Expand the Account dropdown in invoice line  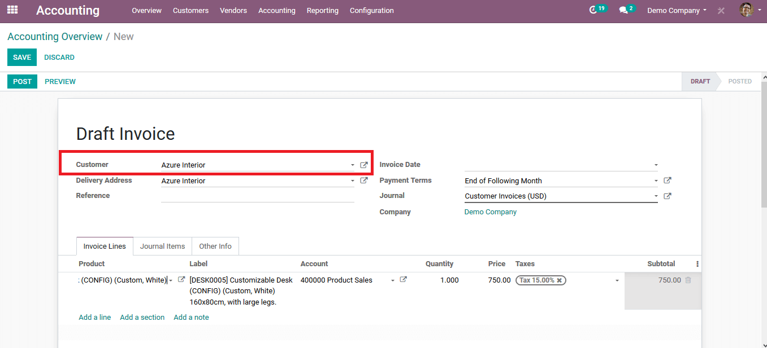(x=393, y=280)
